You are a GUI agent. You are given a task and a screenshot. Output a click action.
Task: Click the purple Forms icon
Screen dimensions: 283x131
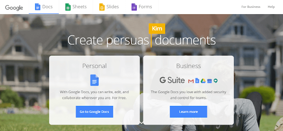click(x=134, y=7)
